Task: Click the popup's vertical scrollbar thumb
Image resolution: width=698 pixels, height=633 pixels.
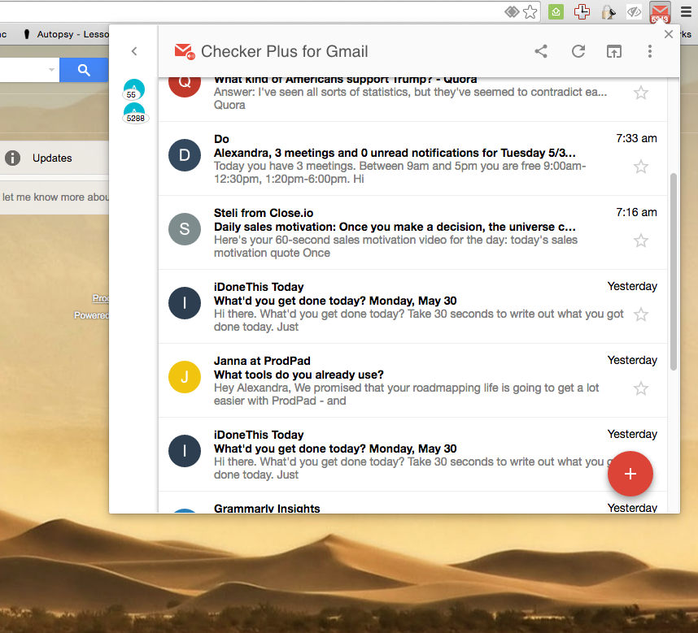Action: [x=674, y=271]
